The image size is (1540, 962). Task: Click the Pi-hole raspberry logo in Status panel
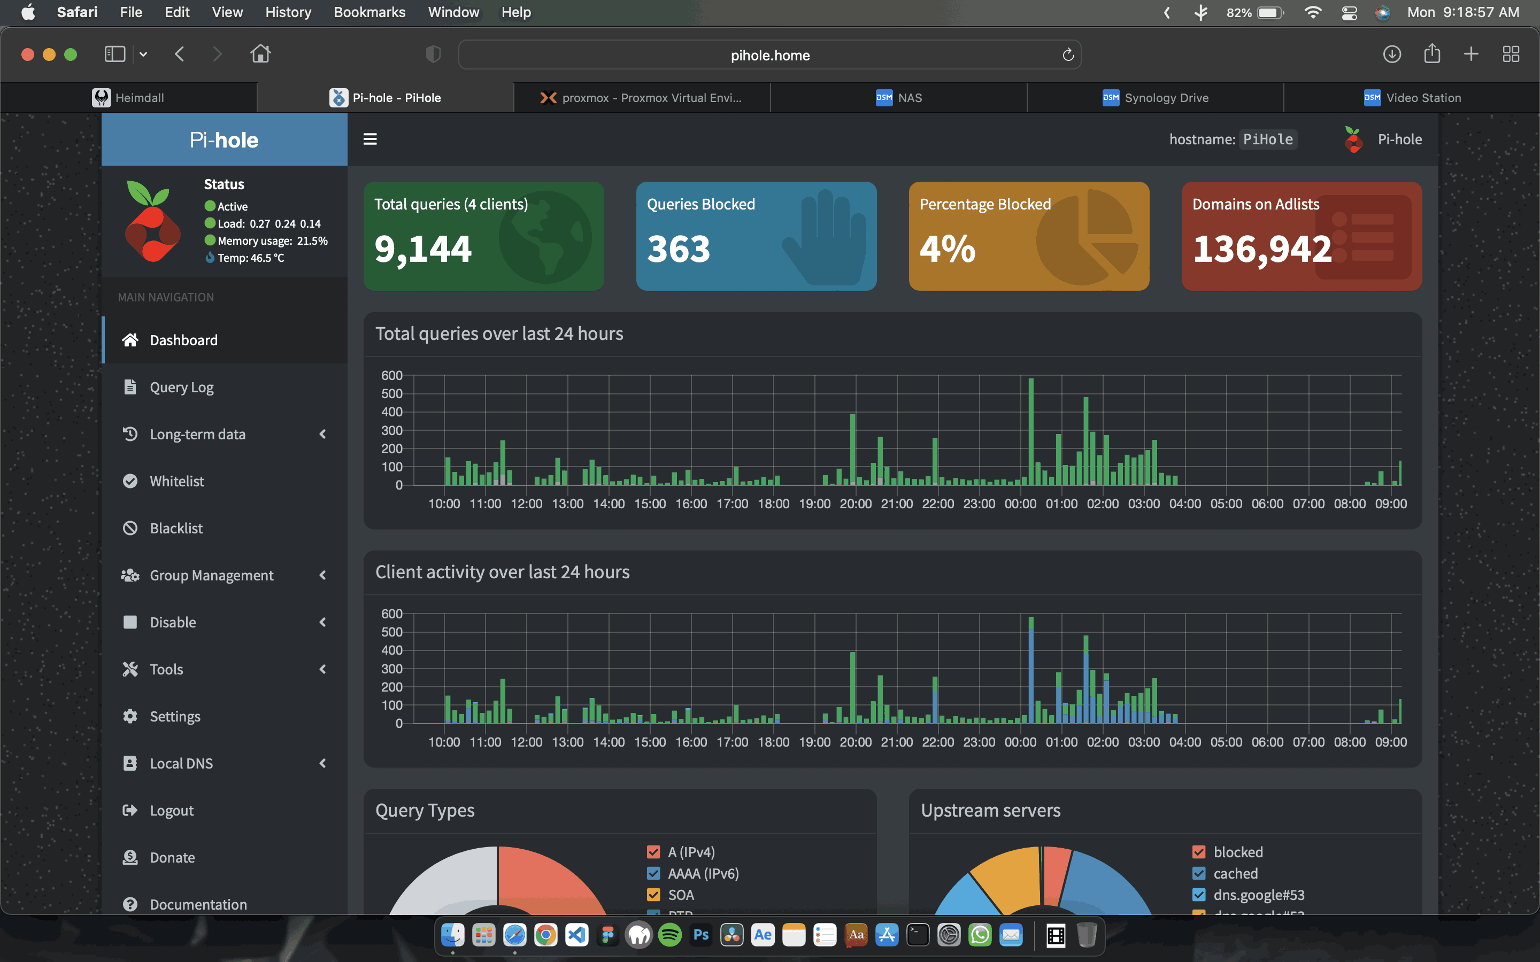[x=152, y=221]
